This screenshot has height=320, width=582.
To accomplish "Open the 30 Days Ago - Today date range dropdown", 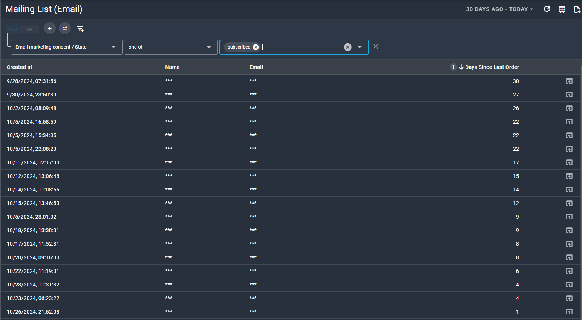I will pos(499,9).
